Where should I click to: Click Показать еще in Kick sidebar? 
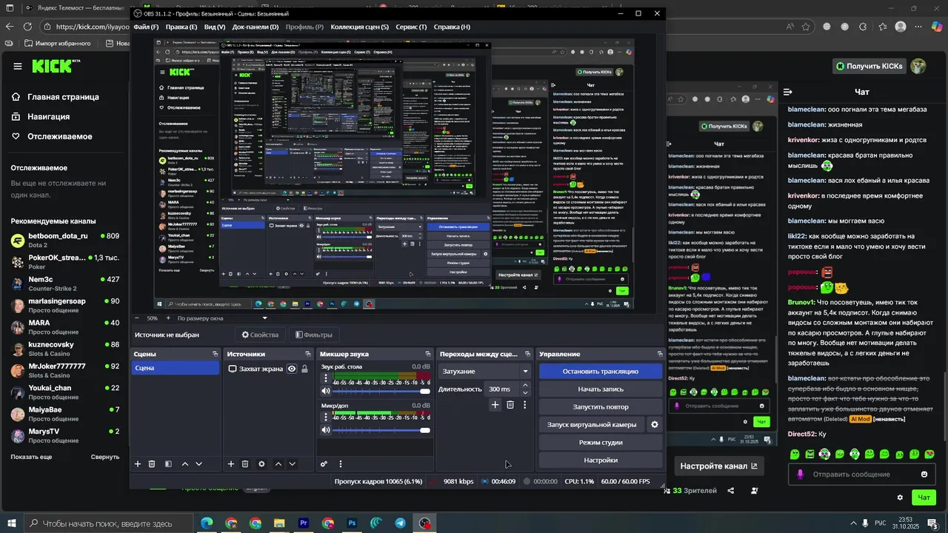click(x=31, y=457)
